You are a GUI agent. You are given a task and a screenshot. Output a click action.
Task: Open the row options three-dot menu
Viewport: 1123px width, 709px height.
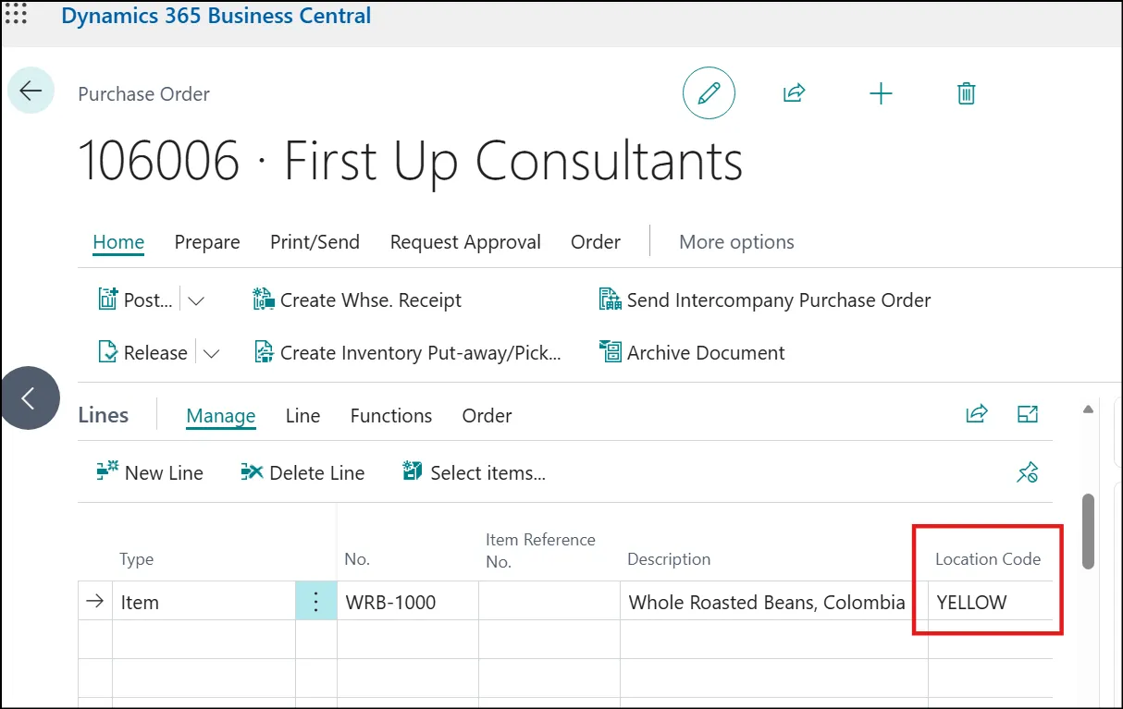(316, 602)
